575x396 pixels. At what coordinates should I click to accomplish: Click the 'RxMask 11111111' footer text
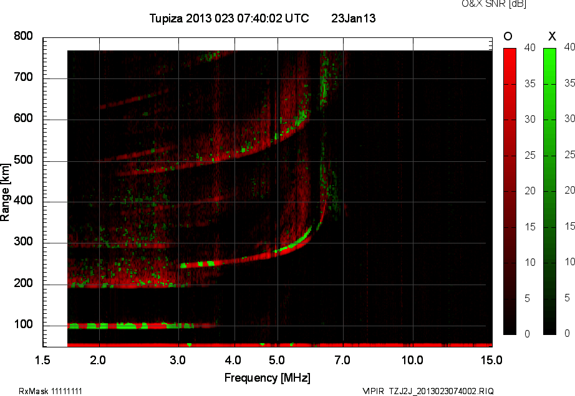[x=51, y=391]
